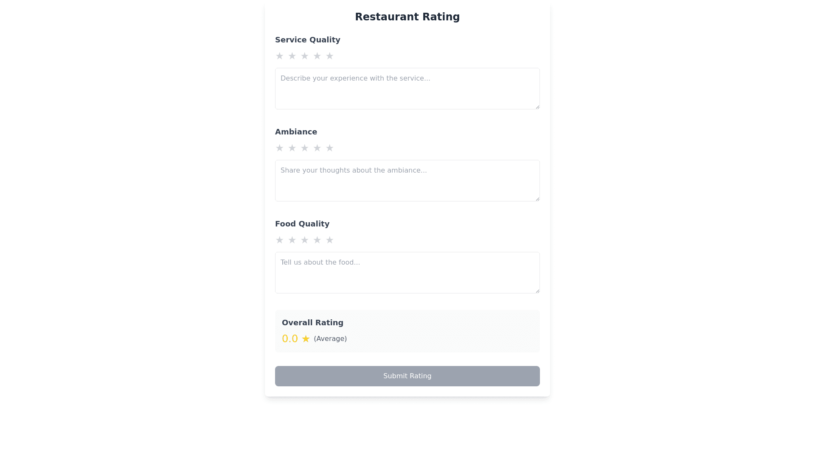Click the yellow Overall Rating star
This screenshot has height=458, width=815.
(x=306, y=339)
